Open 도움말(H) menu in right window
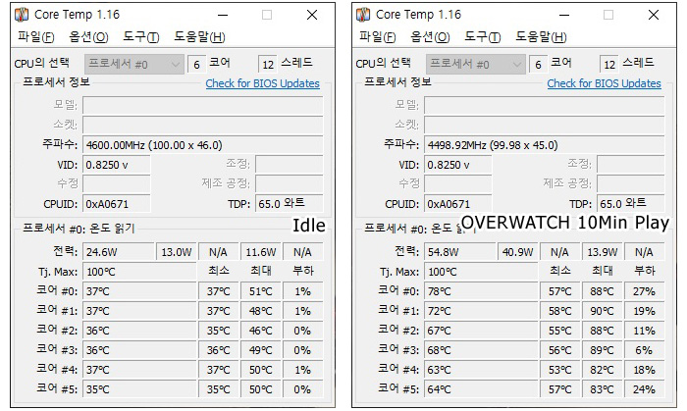The image size is (687, 411). [x=541, y=36]
